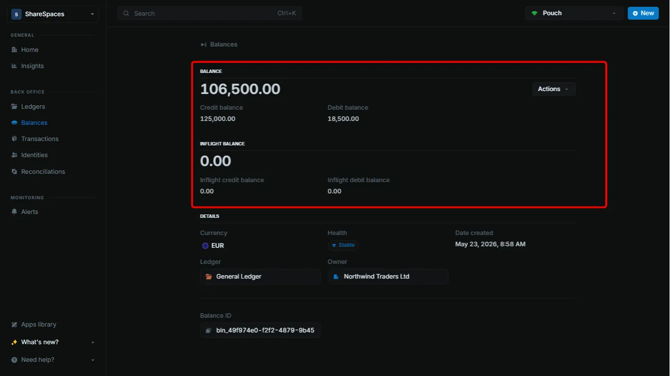Expand the Need help chevron

[93, 360]
